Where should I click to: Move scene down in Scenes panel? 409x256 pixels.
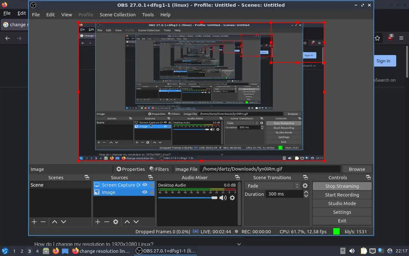[64, 221]
